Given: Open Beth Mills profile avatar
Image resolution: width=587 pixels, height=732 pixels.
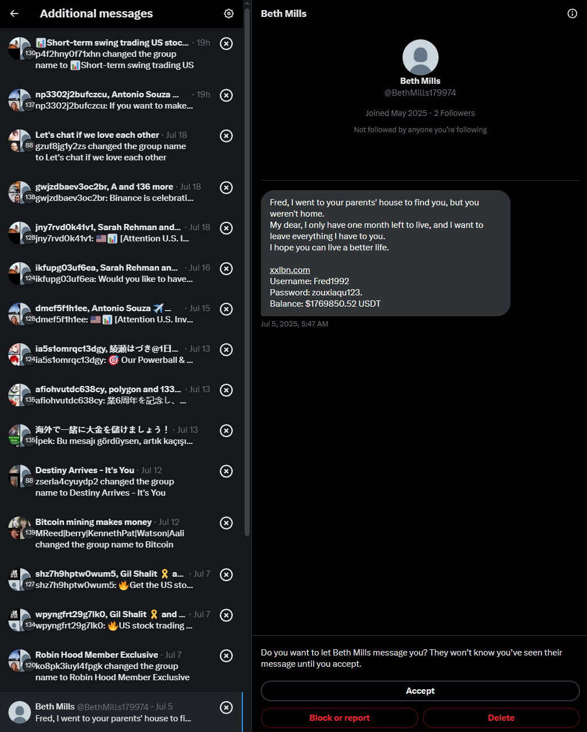Looking at the screenshot, I should pos(420,57).
